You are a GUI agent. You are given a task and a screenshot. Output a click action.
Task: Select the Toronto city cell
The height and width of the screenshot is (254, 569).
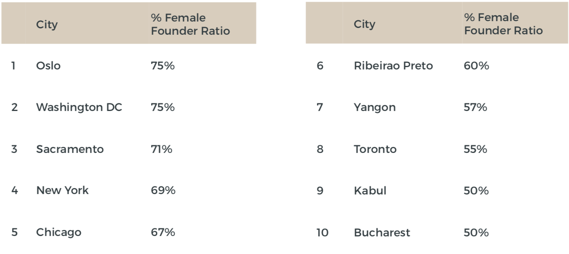click(375, 149)
